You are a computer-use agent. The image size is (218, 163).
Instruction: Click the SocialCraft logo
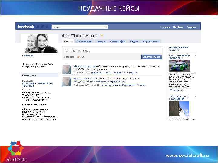[16, 151]
